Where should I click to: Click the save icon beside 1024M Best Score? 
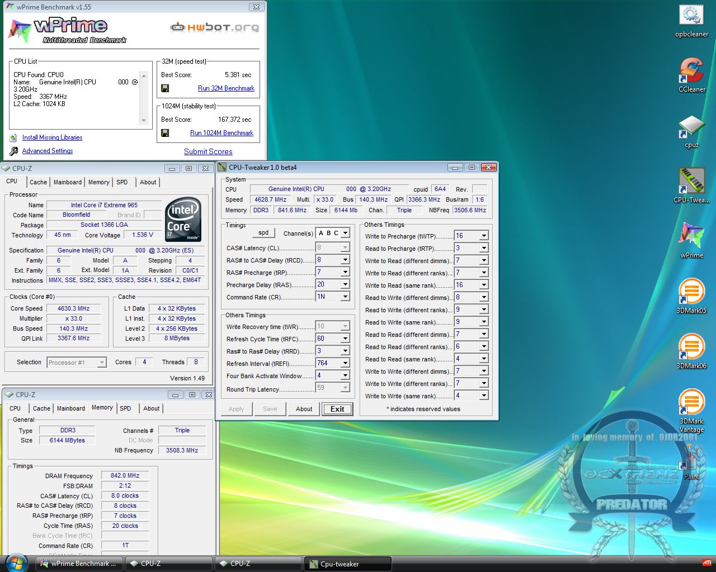point(165,133)
